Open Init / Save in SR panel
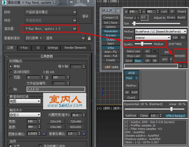The height and width of the screenshot is (147, 189). coord(111,23)
